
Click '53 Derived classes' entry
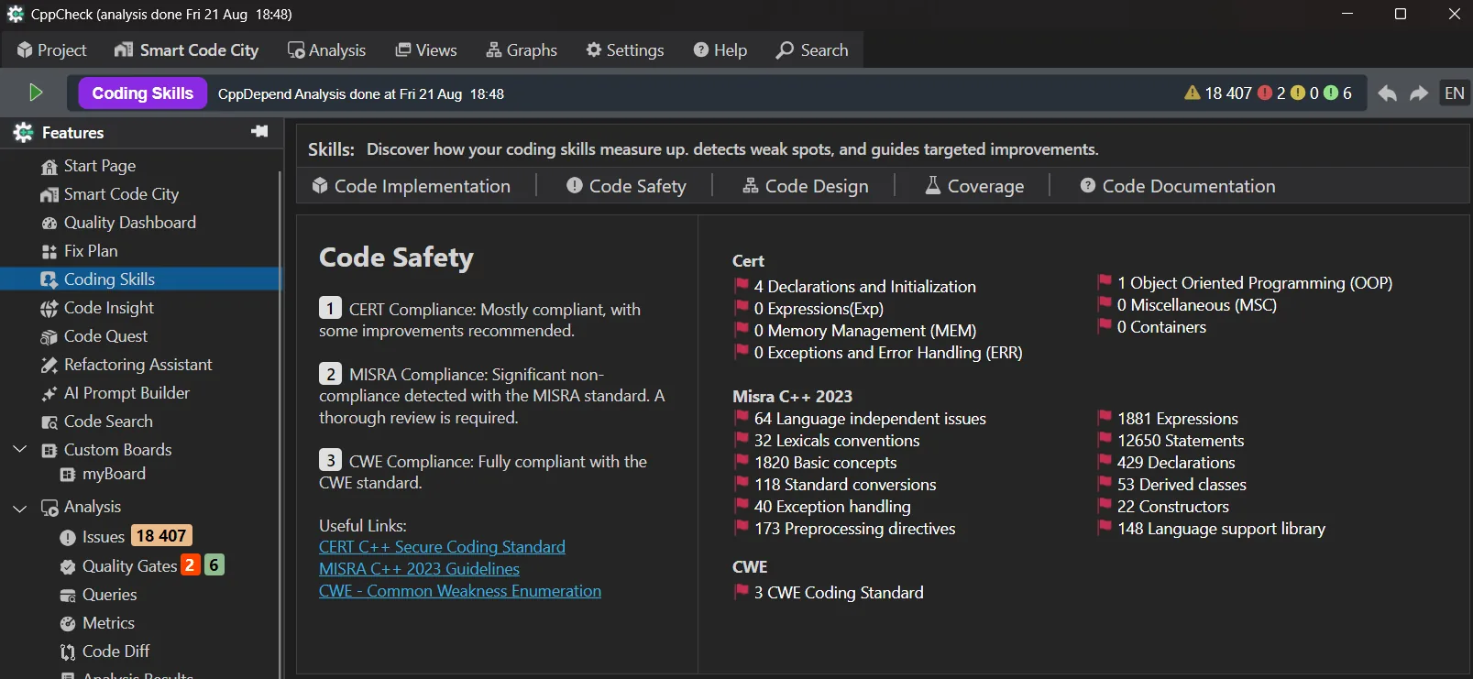tap(1182, 485)
